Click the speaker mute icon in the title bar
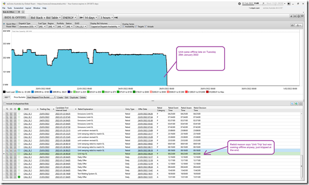The image size is (309, 185). [x=289, y=4]
